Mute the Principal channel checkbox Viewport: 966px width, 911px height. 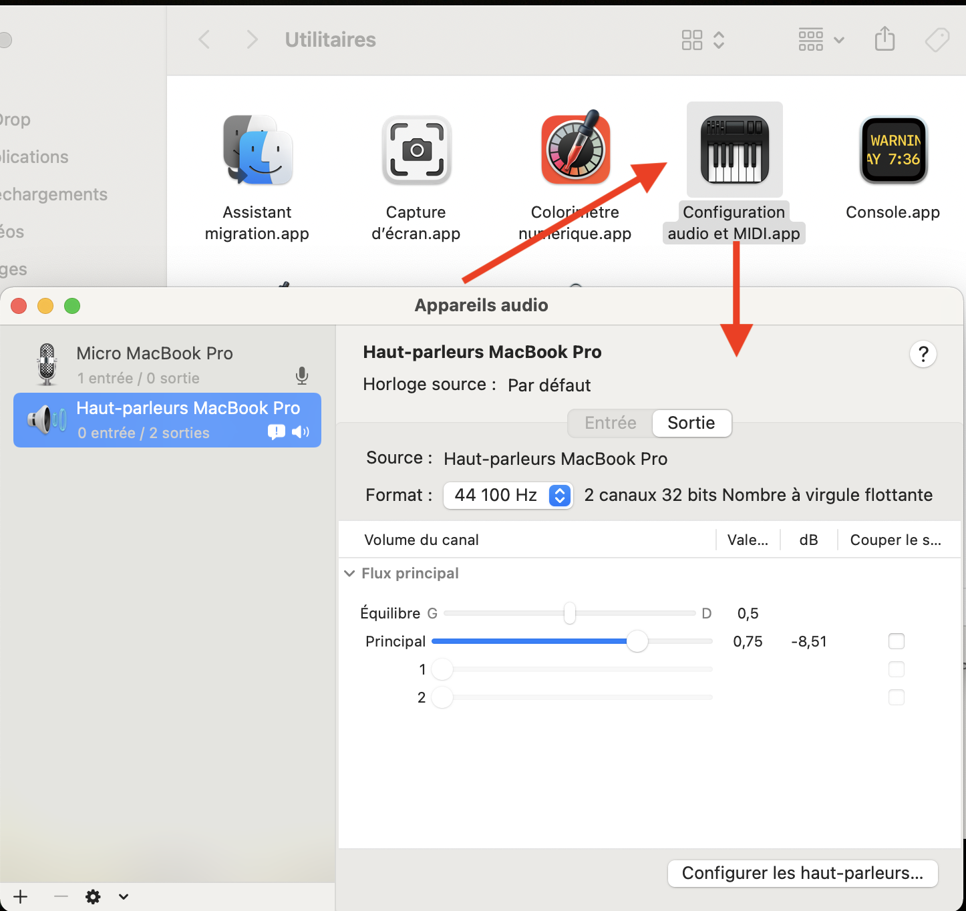[896, 641]
